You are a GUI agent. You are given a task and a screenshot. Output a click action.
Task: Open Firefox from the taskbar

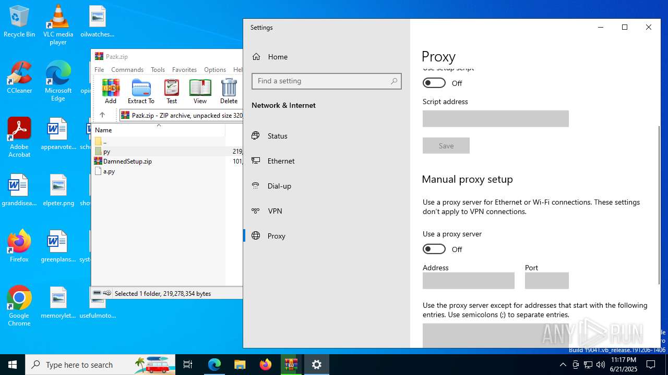265,365
